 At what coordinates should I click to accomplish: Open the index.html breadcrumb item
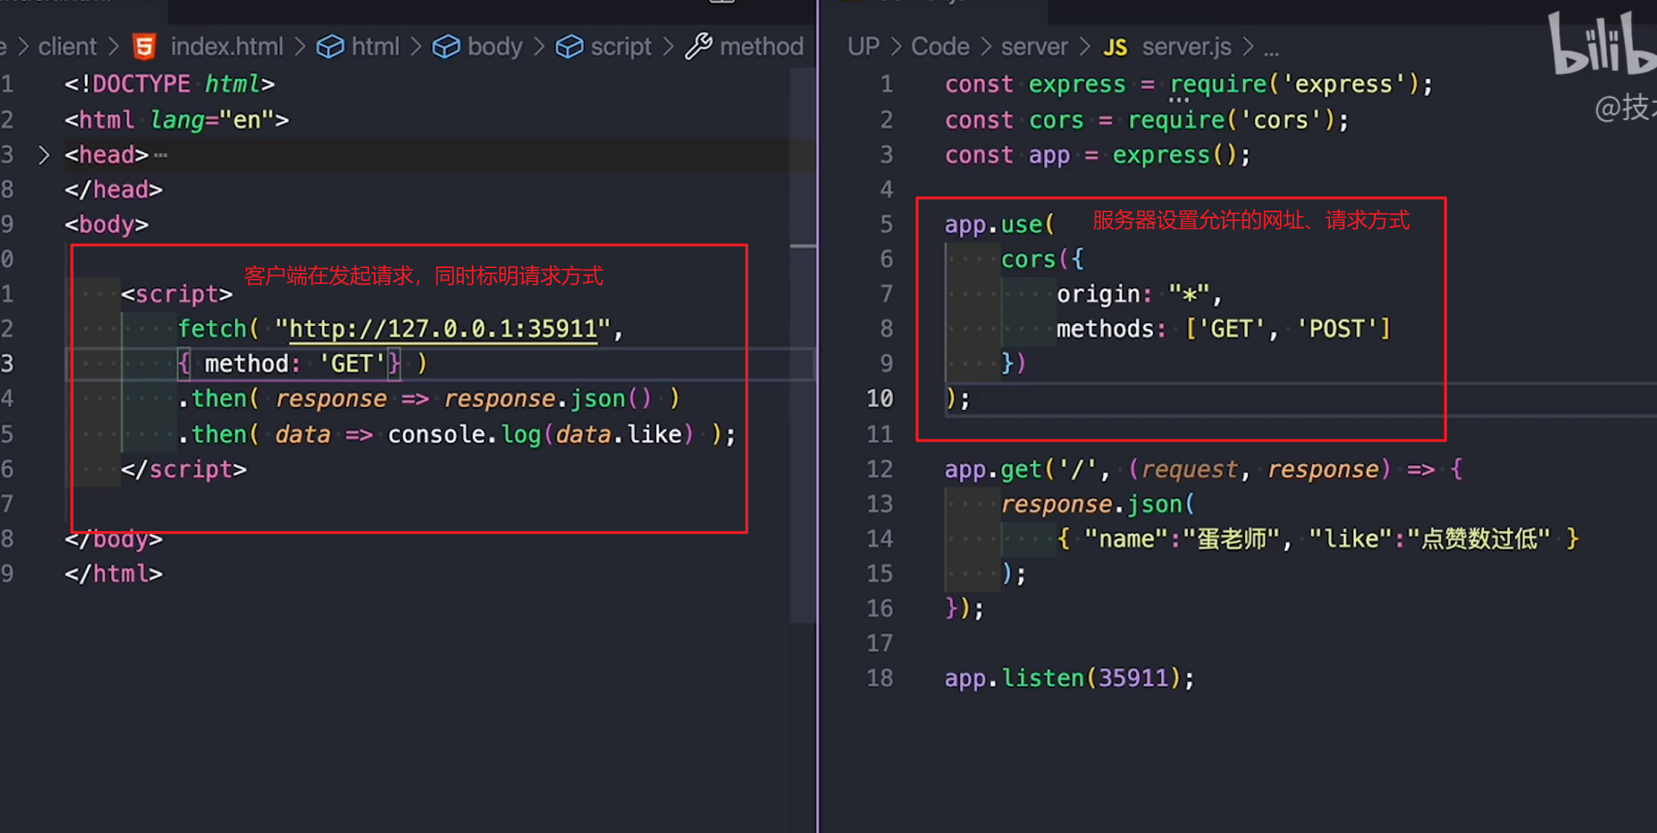click(x=227, y=46)
